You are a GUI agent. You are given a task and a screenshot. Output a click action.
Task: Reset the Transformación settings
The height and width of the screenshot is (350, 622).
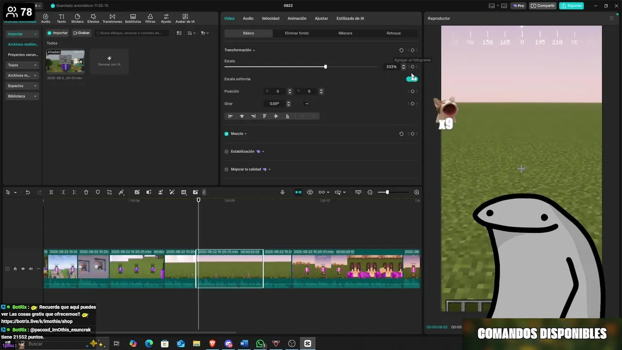[x=401, y=50]
